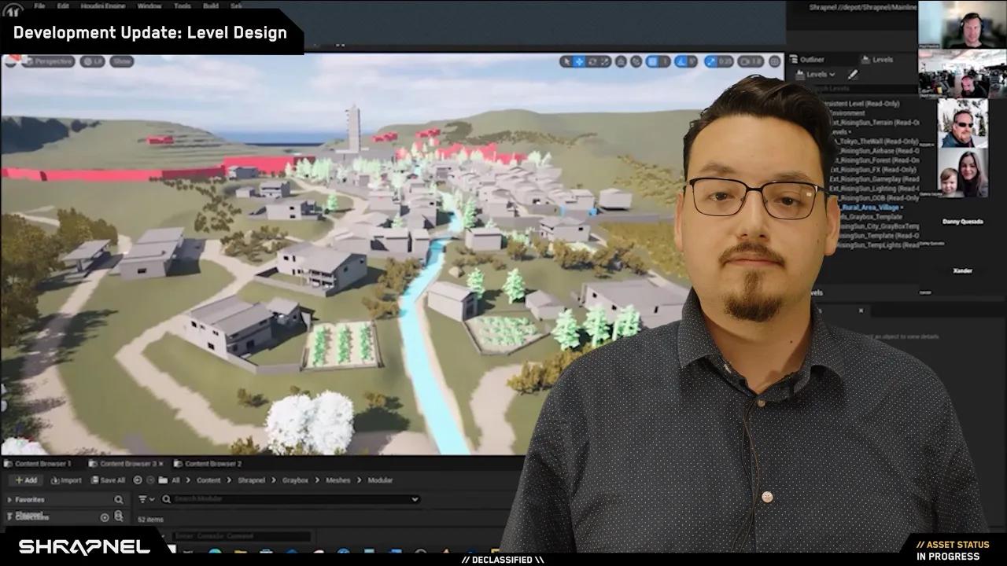Open the Window menu
This screenshot has width=1007, height=566.
tap(149, 6)
